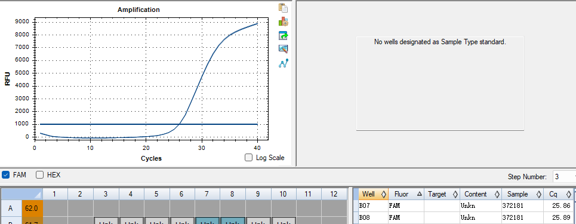Viewport: 576px width, 224px height.
Task: Click the Target column filter diamond
Action: click(x=455, y=194)
